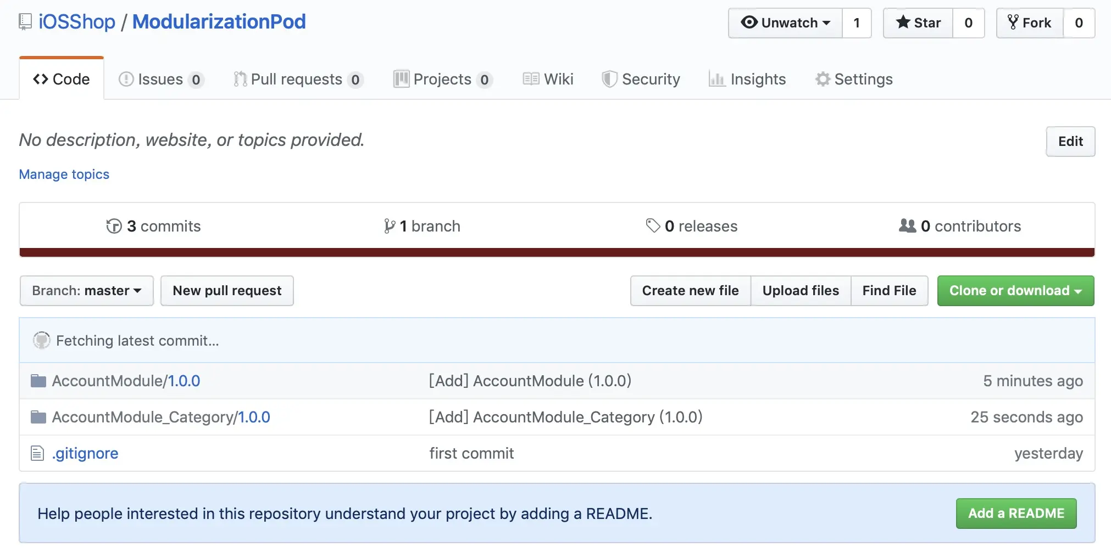Go to the Wiki tab
Screen dimensions: 1111x553
tap(548, 80)
